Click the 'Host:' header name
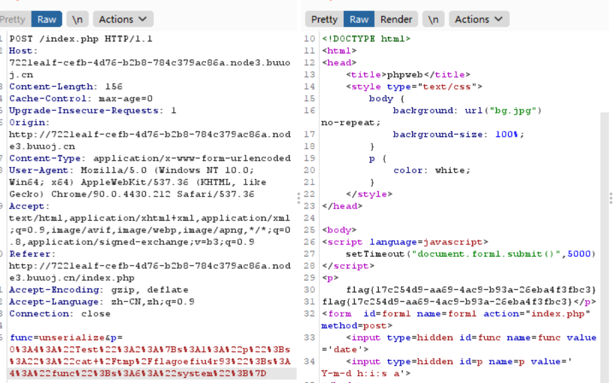This screenshot has width=613, height=383. pos(23,51)
